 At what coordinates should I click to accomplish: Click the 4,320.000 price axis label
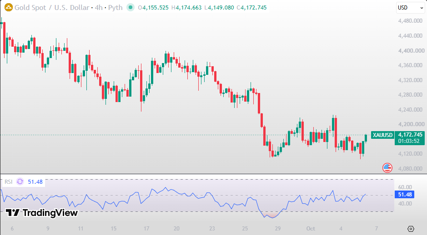point(410,80)
